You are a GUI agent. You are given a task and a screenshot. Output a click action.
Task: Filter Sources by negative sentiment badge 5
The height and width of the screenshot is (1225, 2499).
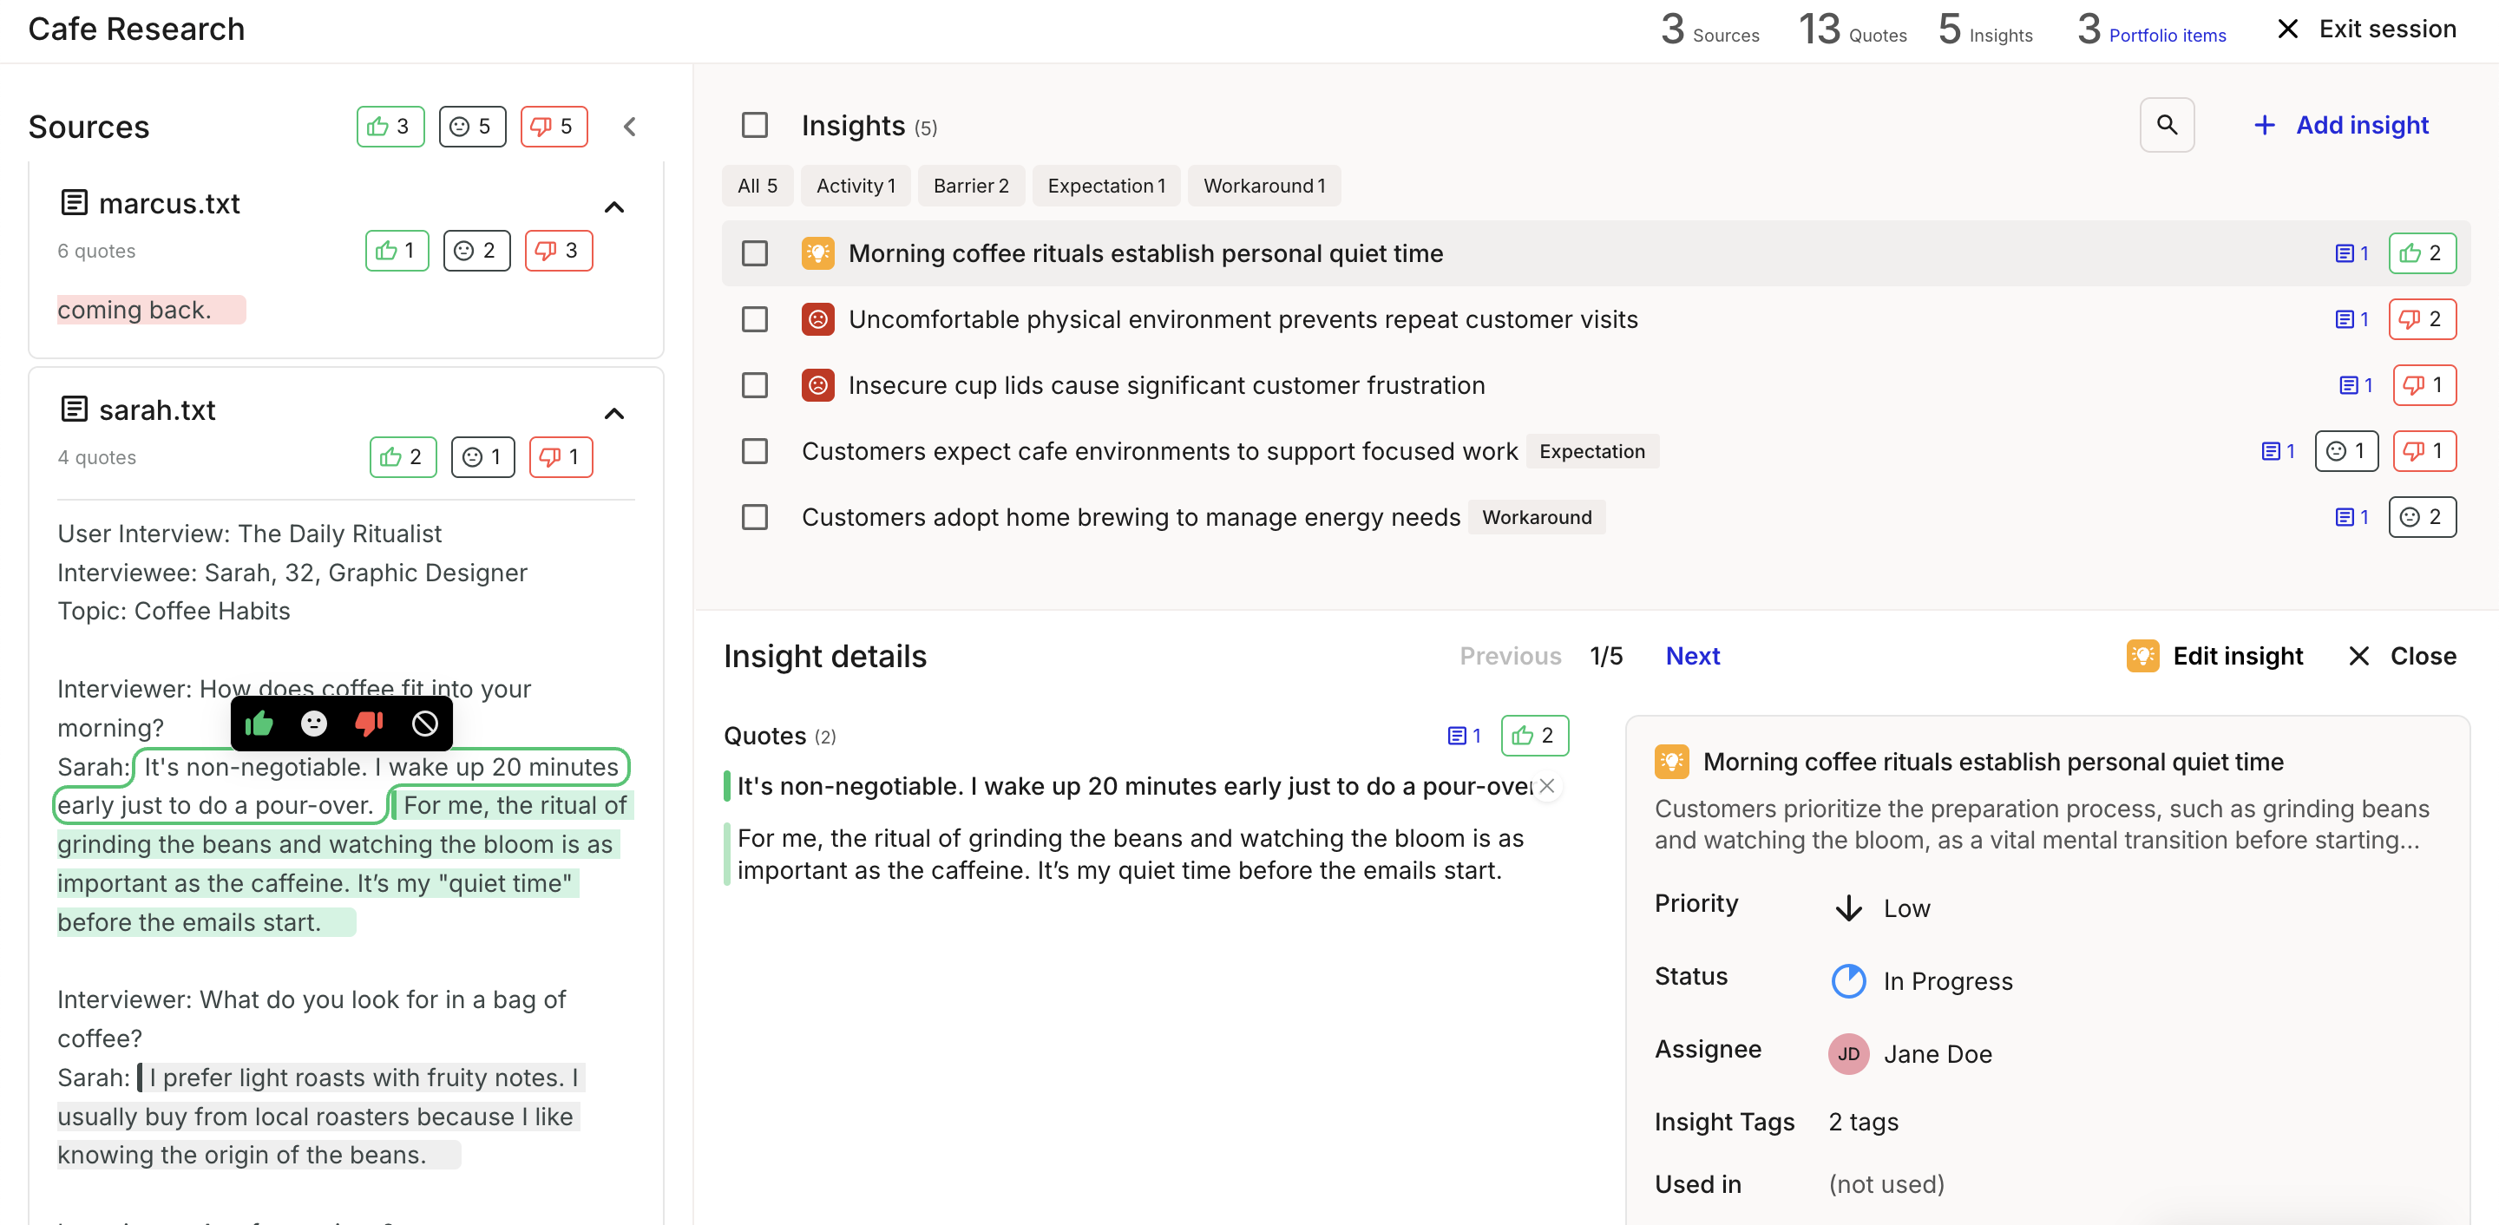[x=554, y=127]
